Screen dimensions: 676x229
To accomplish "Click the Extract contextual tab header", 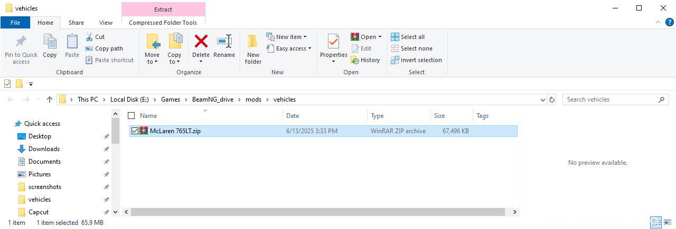I will (163, 9).
